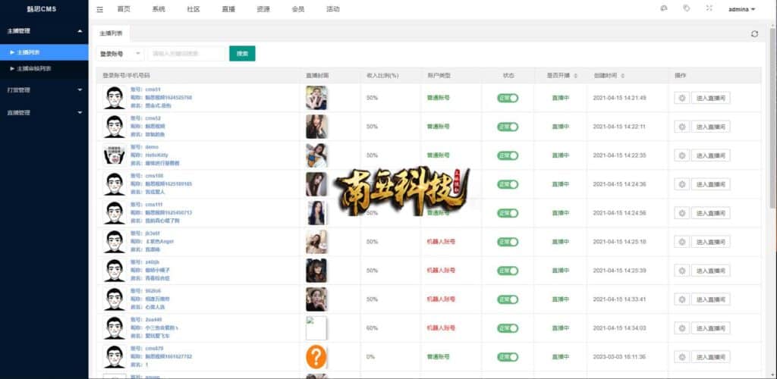Click avatar of account demo
The height and width of the screenshot is (379, 777).
pyautogui.click(x=115, y=155)
